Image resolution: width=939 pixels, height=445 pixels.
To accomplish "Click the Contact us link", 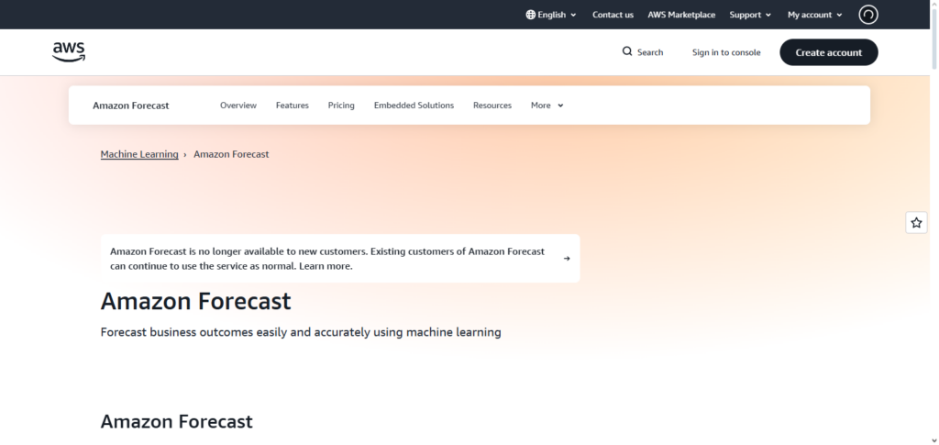I will 613,15.
